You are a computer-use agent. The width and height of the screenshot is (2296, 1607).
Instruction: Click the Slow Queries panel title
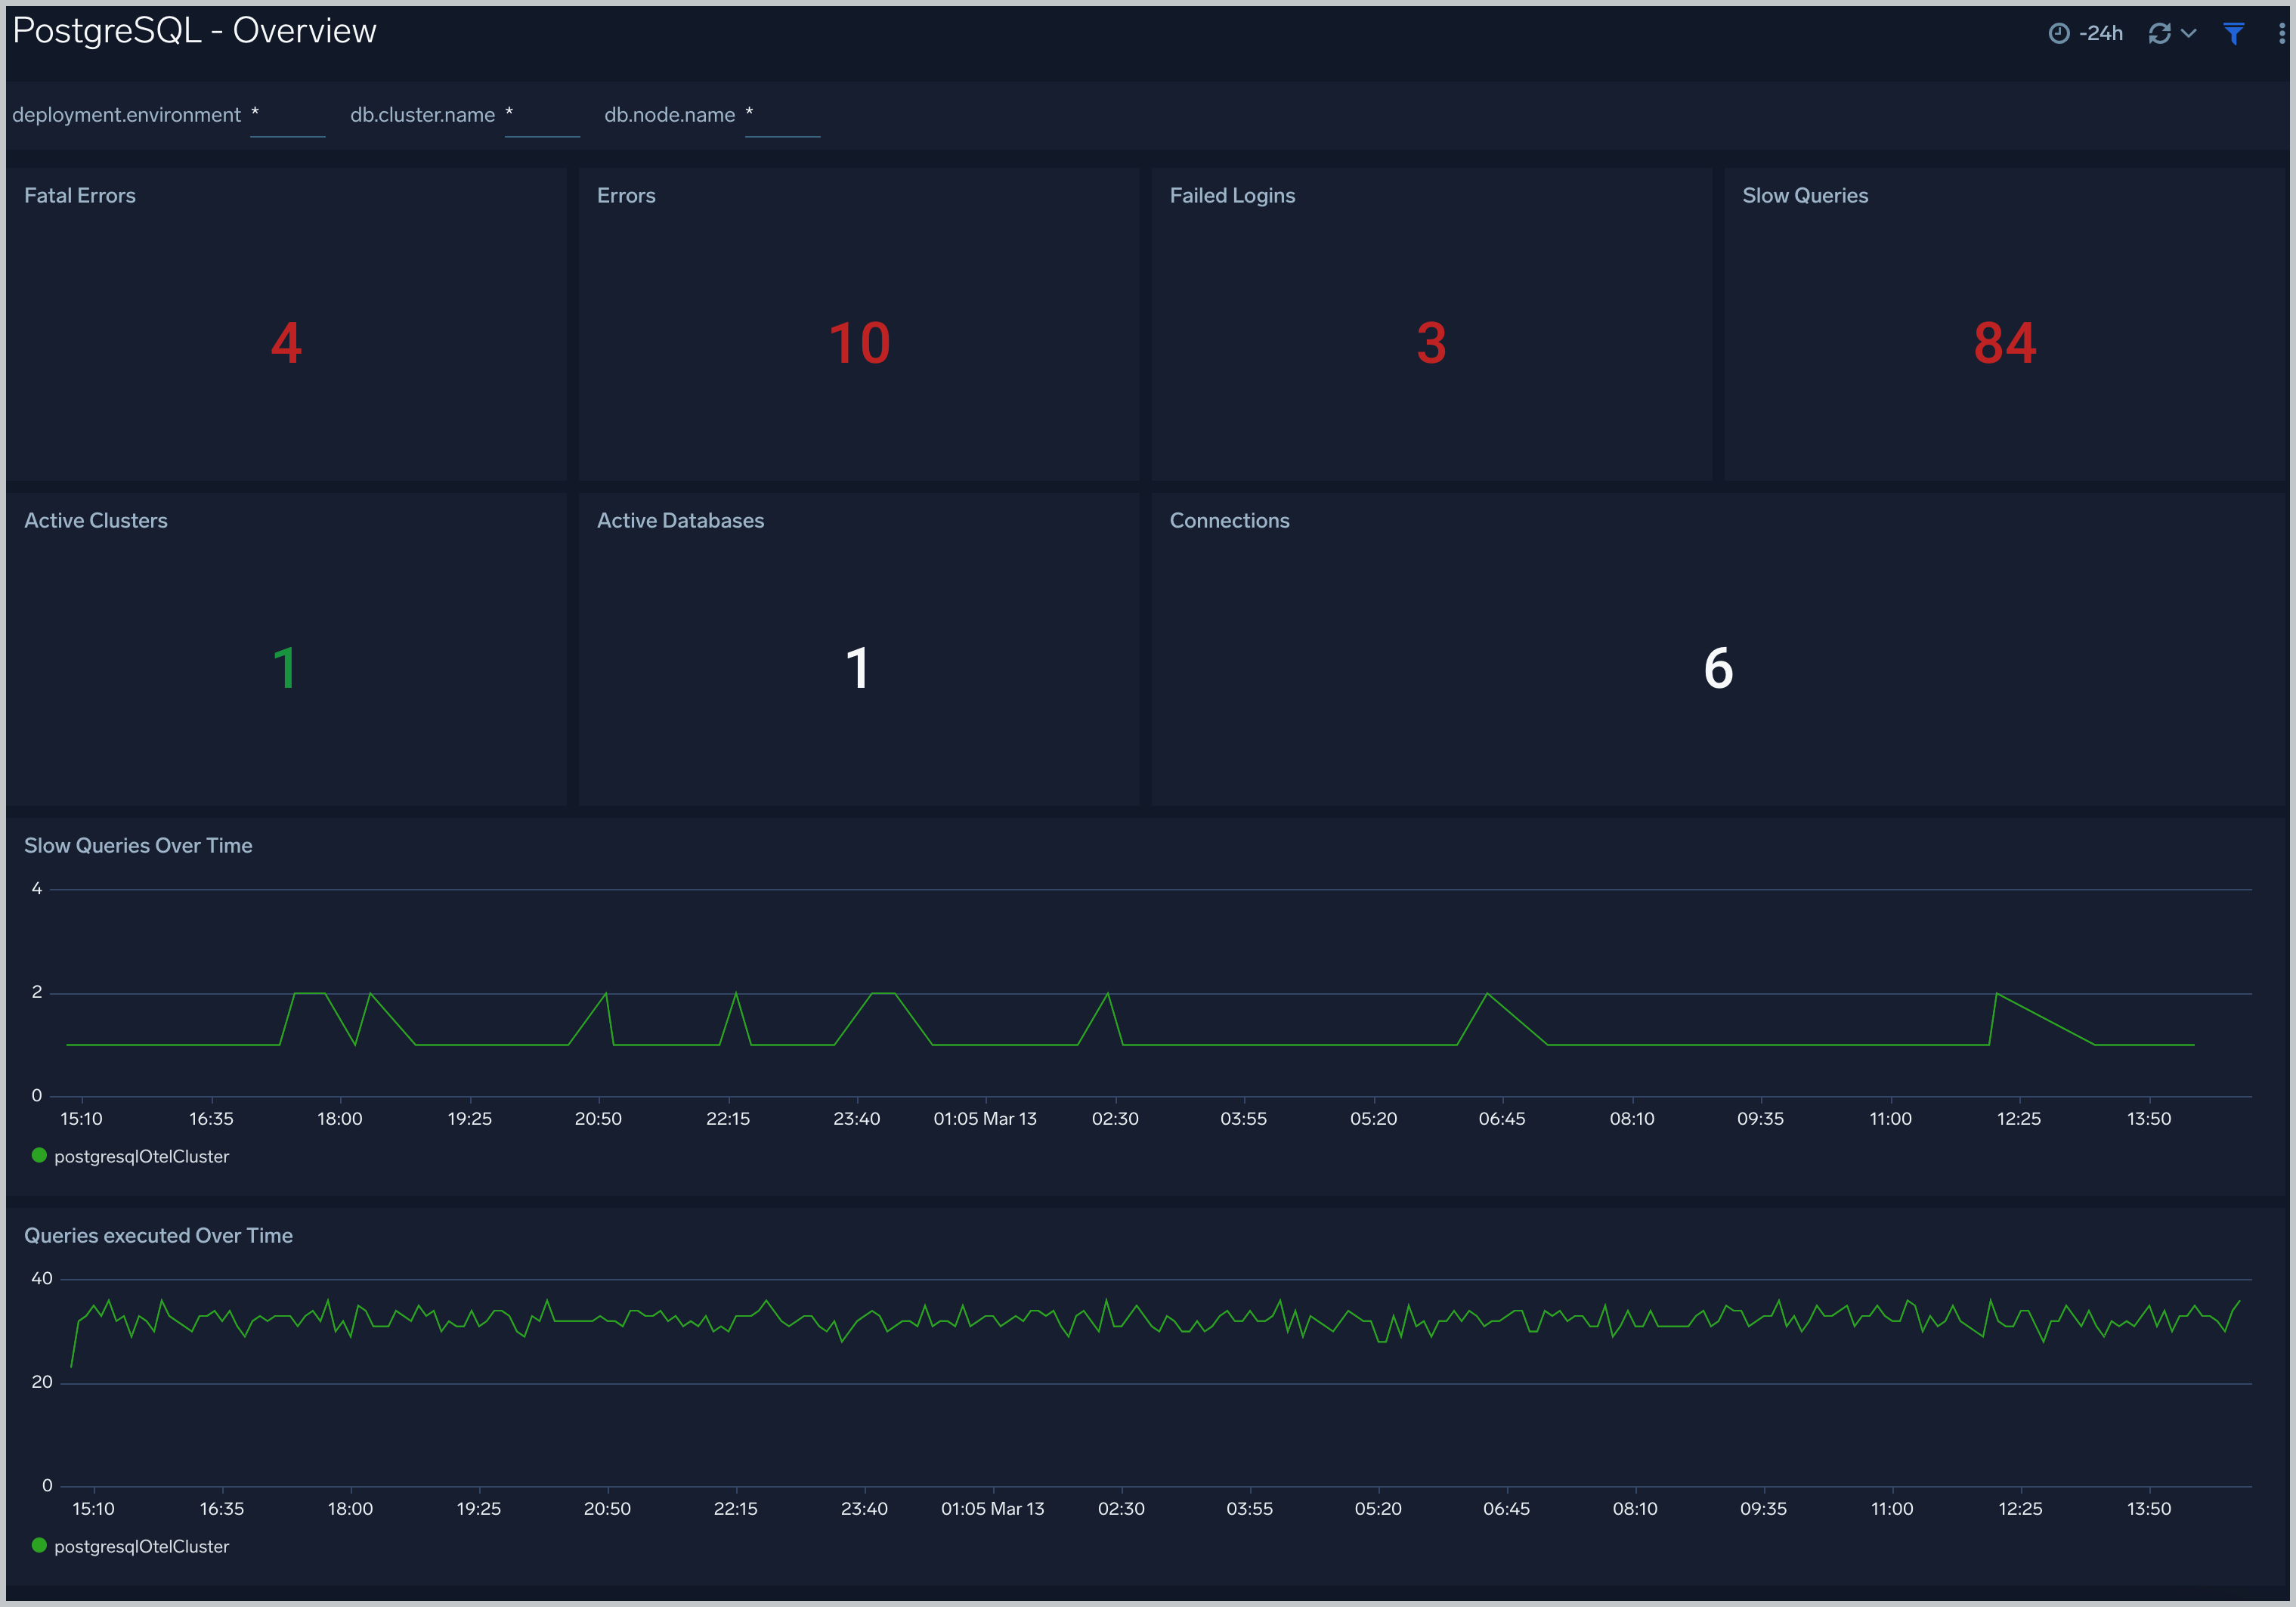(1805, 196)
